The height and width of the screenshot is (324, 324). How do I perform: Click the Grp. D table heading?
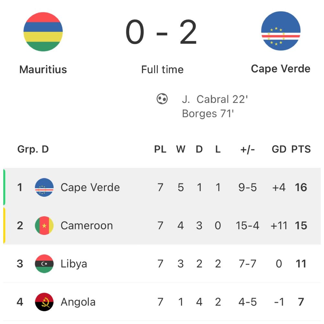tap(33, 149)
